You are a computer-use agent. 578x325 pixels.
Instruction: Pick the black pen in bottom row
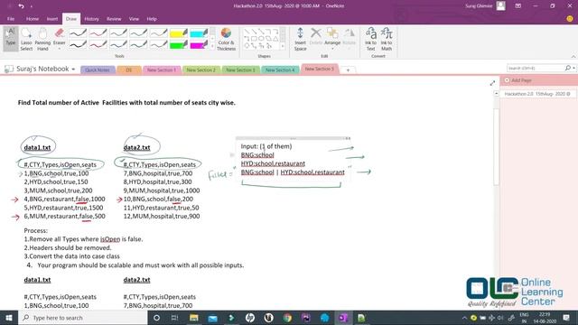point(78,45)
